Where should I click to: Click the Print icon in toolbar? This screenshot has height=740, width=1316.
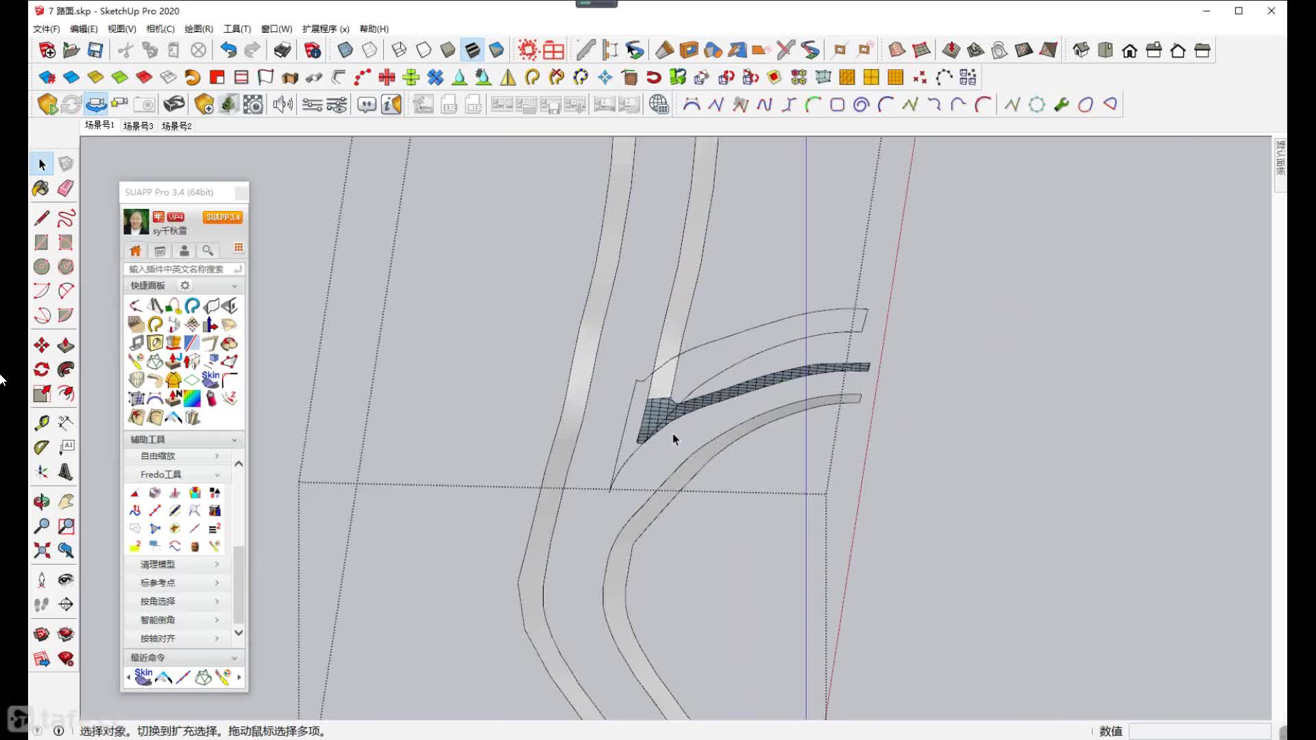point(282,50)
